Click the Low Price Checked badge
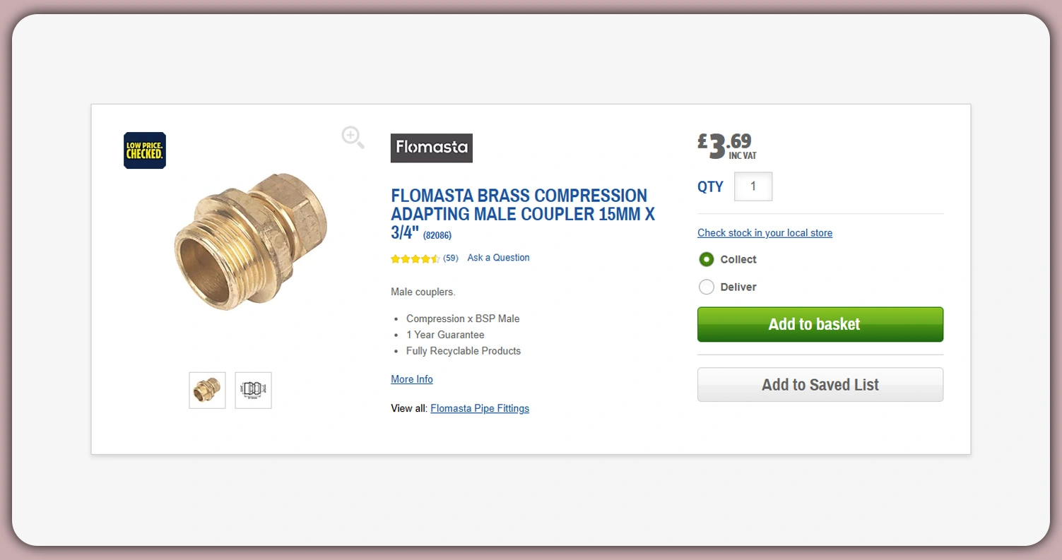1062x560 pixels. tap(145, 150)
